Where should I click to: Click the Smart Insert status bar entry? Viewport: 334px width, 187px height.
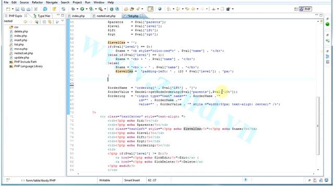[132, 180]
